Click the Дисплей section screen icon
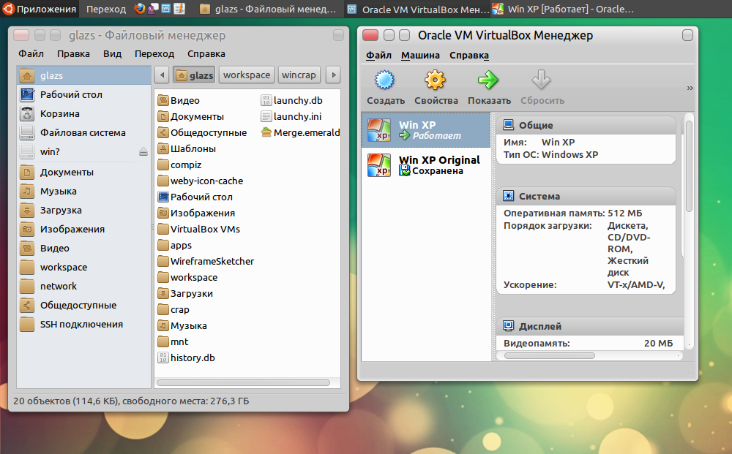732x454 pixels. click(x=509, y=326)
